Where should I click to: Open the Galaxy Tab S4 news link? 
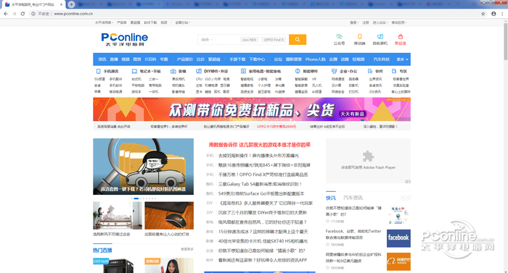pos(260,184)
